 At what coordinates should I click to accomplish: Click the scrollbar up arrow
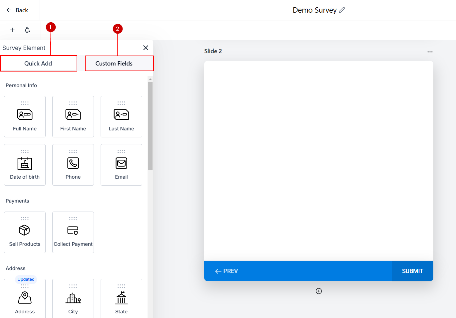[x=150, y=79]
